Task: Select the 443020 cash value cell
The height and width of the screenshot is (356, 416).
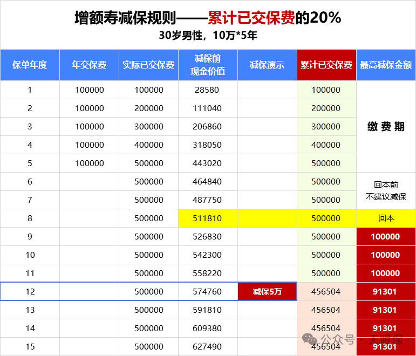Action: (x=208, y=163)
